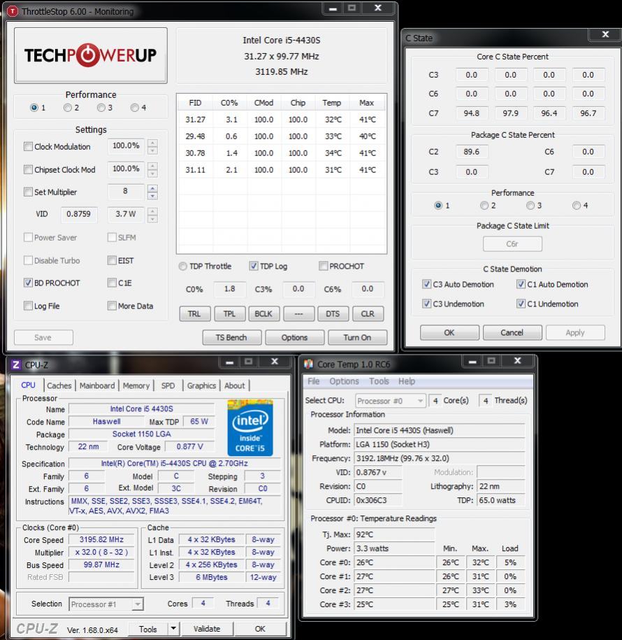Image resolution: width=622 pixels, height=640 pixels.
Task: Toggle the EIST checkbox
Action: [x=112, y=260]
